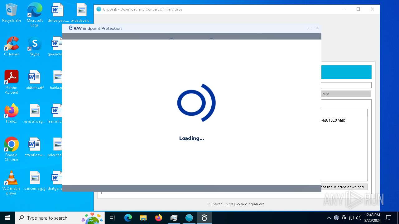
Task: Open the Recycle Bin desktop icon
Action: coord(12,13)
